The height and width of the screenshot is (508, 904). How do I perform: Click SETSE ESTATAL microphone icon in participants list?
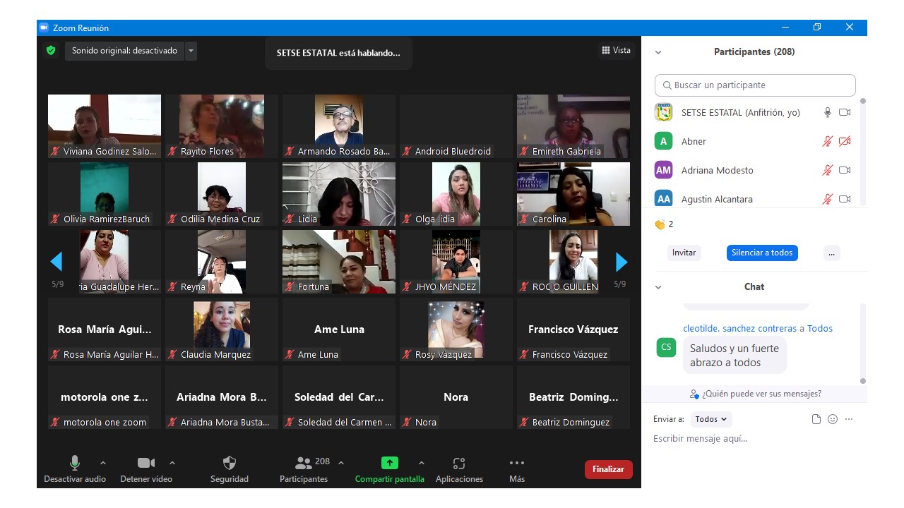pyautogui.click(x=828, y=112)
